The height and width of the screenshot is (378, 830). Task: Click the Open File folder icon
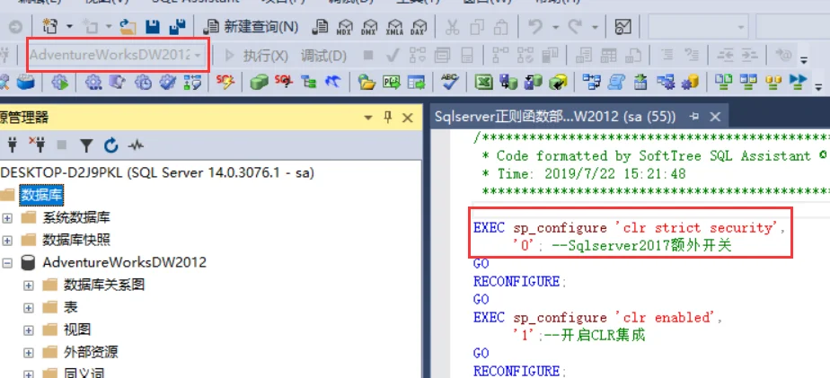[x=128, y=26]
